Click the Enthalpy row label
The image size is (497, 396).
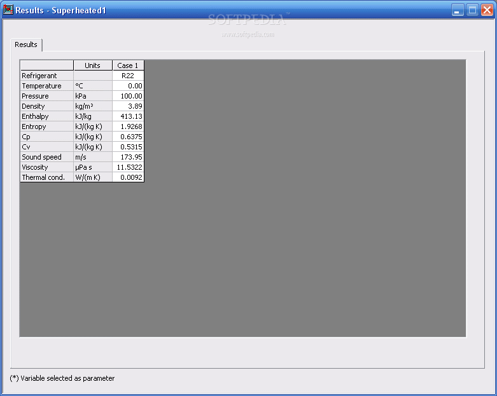click(47, 116)
